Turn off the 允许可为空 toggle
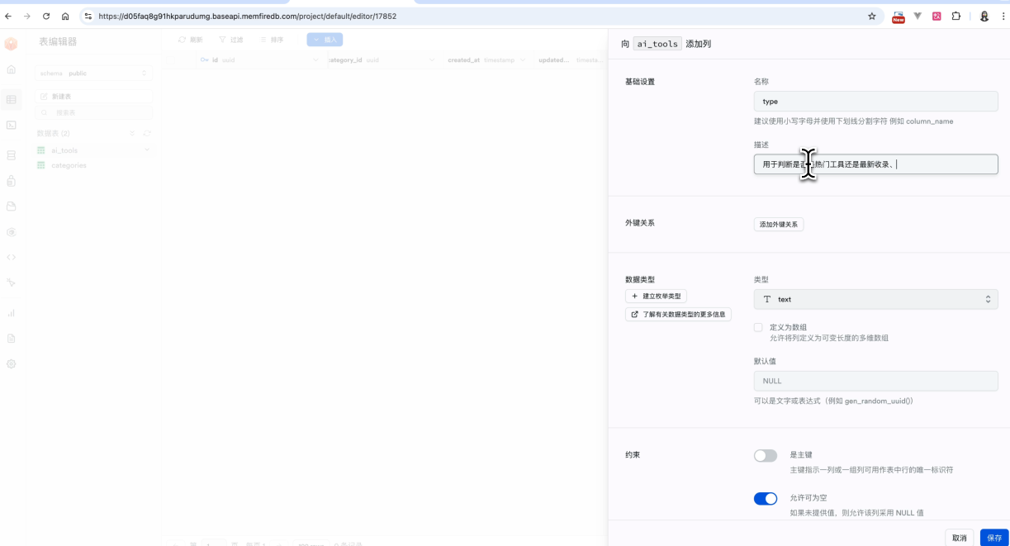Viewport: 1010px width, 546px height. pyautogui.click(x=765, y=499)
